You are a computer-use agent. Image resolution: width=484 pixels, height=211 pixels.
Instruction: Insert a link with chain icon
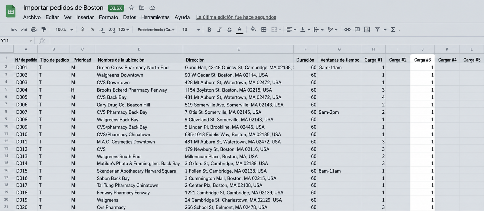[347, 30]
